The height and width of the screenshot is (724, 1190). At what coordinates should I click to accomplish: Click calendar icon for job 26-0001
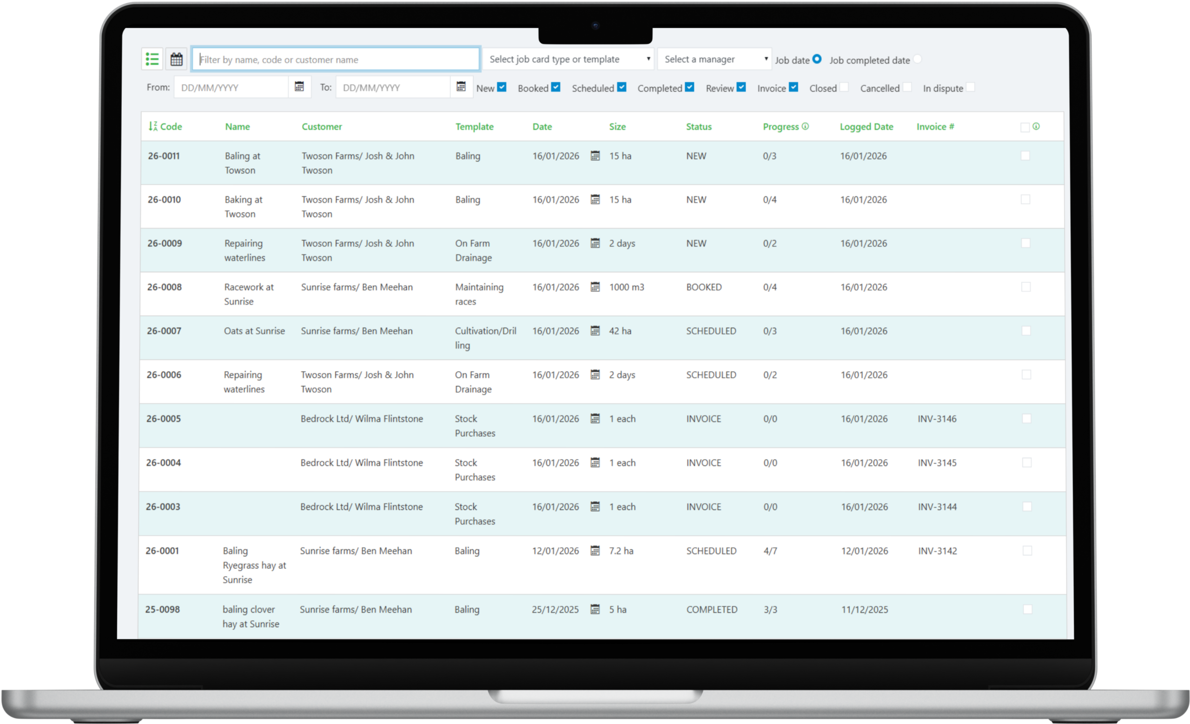click(595, 551)
